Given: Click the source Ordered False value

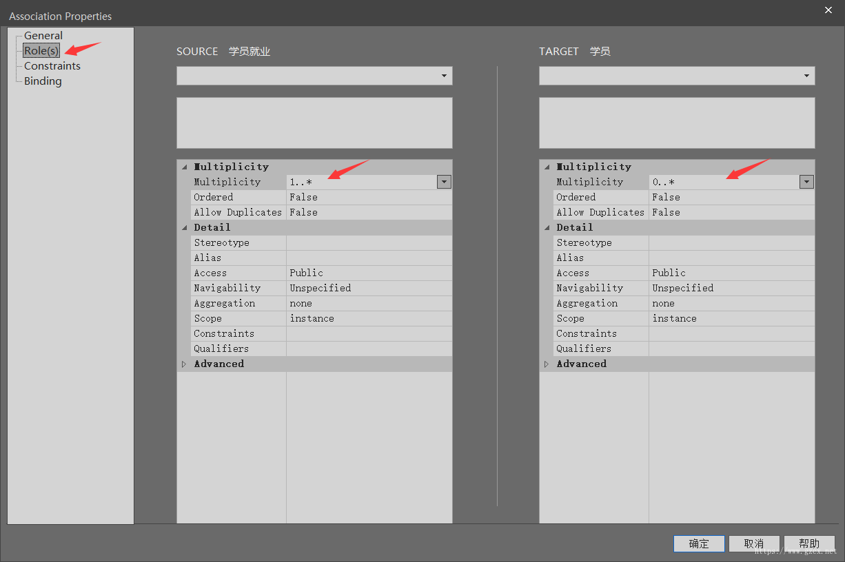Looking at the screenshot, I should pos(368,197).
